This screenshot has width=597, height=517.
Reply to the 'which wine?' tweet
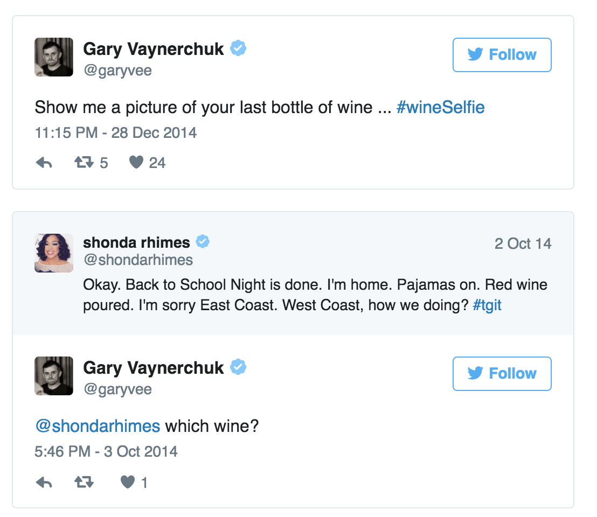[44, 483]
